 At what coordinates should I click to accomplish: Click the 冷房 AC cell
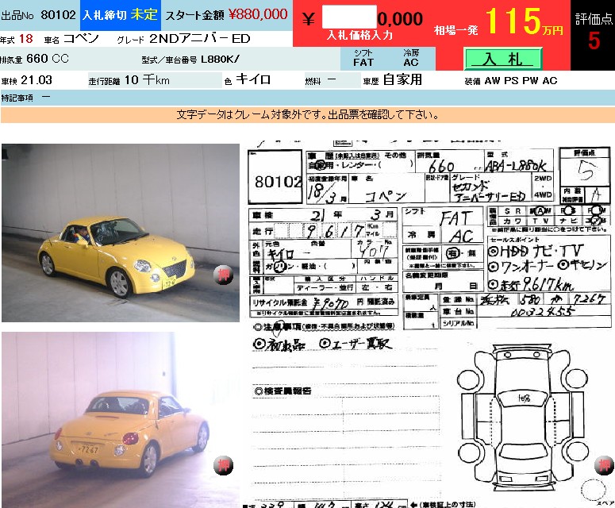coord(411,59)
